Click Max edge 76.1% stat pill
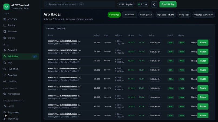 (166, 15)
